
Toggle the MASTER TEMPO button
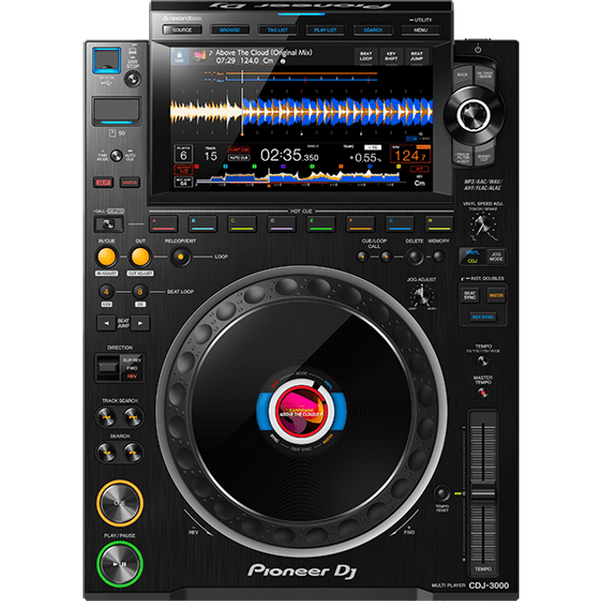(483, 393)
